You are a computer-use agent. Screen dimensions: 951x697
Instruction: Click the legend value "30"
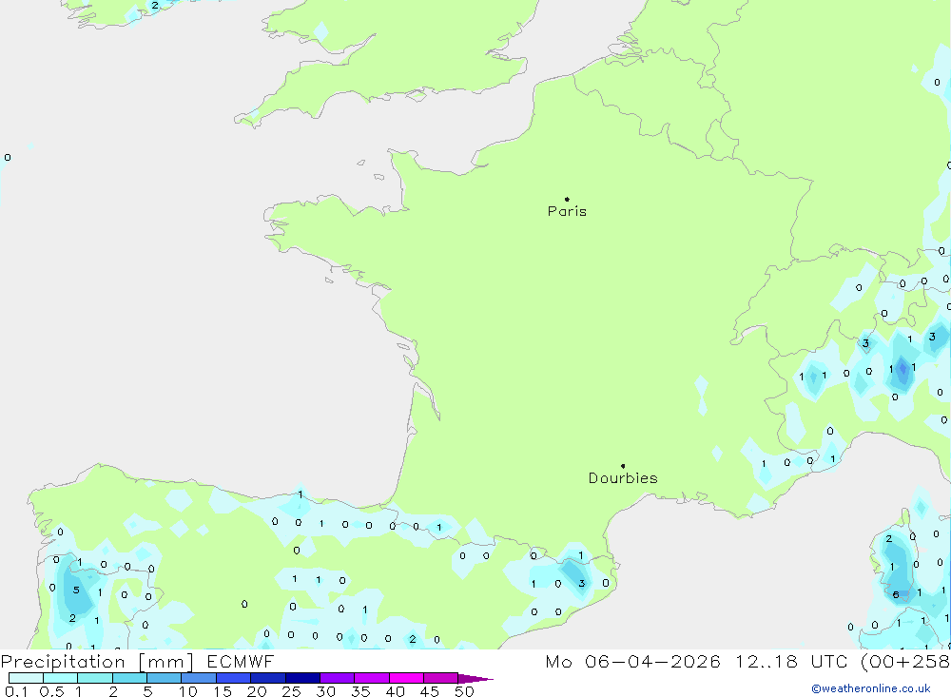(x=326, y=691)
